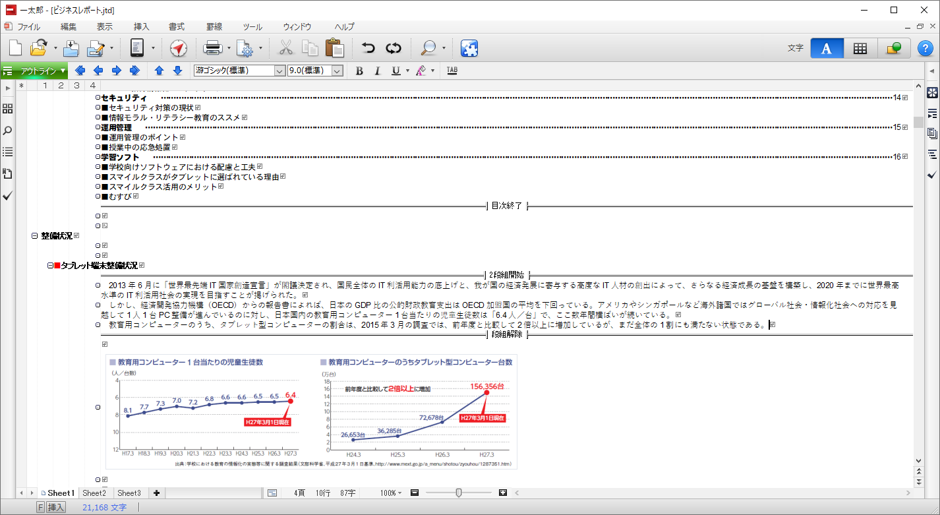Select the chart image of 教育用コンピューター
Image resolution: width=940 pixels, height=515 pixels.
coord(312,411)
